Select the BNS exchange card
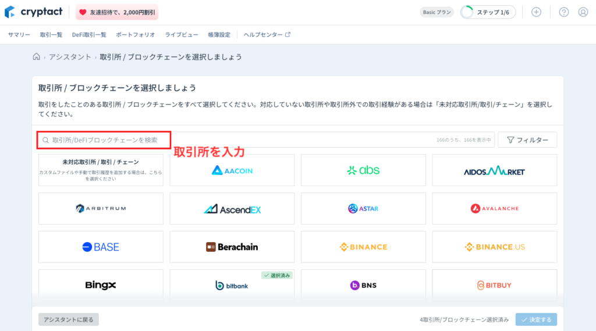Screen dimensions: 596x331 coord(363,285)
